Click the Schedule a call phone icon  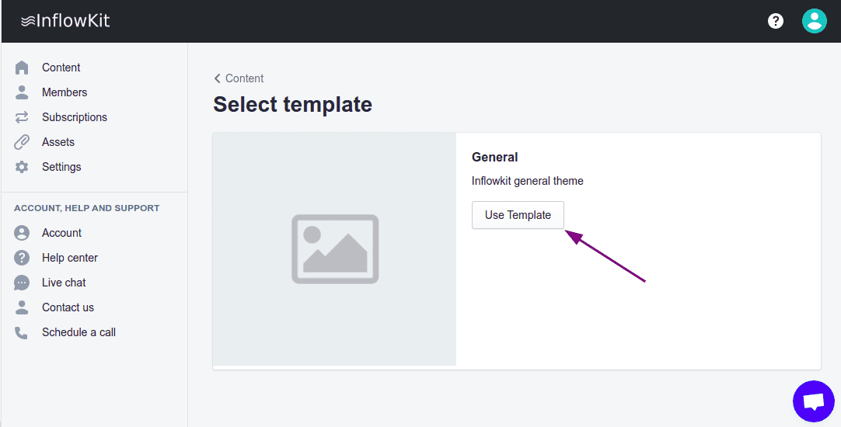[x=22, y=332]
